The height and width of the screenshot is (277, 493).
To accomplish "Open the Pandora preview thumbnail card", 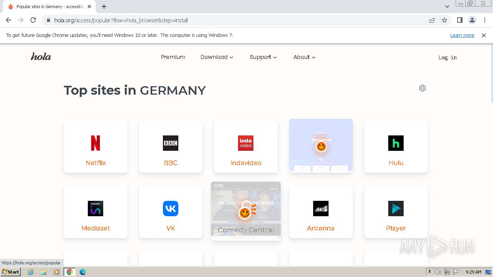I will click(x=321, y=145).
